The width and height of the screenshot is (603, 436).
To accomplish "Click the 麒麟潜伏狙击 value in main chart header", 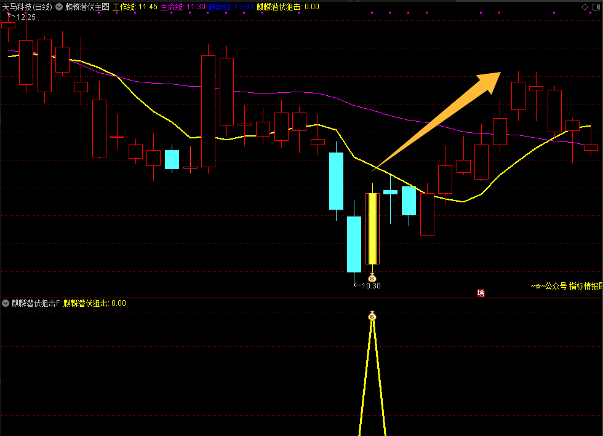I will (x=287, y=7).
